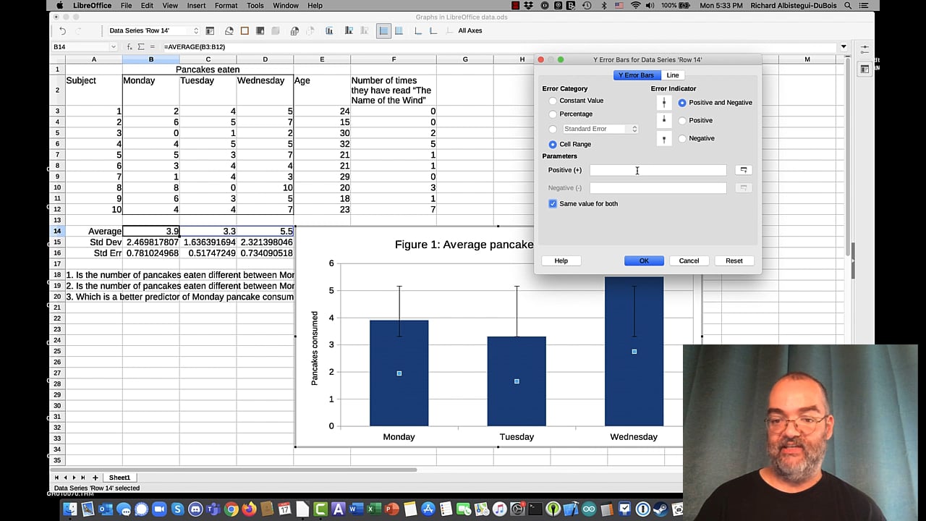Select the Sheet1 tab

point(119,478)
